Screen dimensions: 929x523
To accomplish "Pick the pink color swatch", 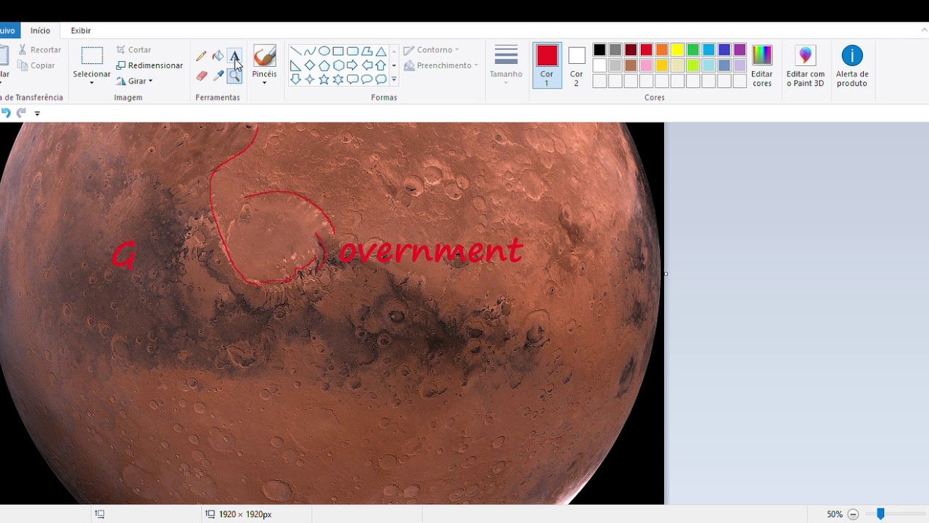I will click(x=646, y=65).
